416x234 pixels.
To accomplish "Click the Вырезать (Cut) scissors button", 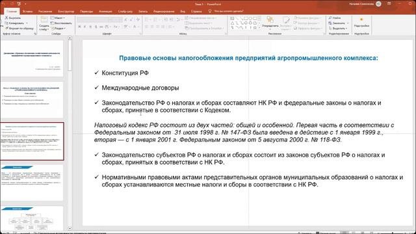I will (13, 18).
